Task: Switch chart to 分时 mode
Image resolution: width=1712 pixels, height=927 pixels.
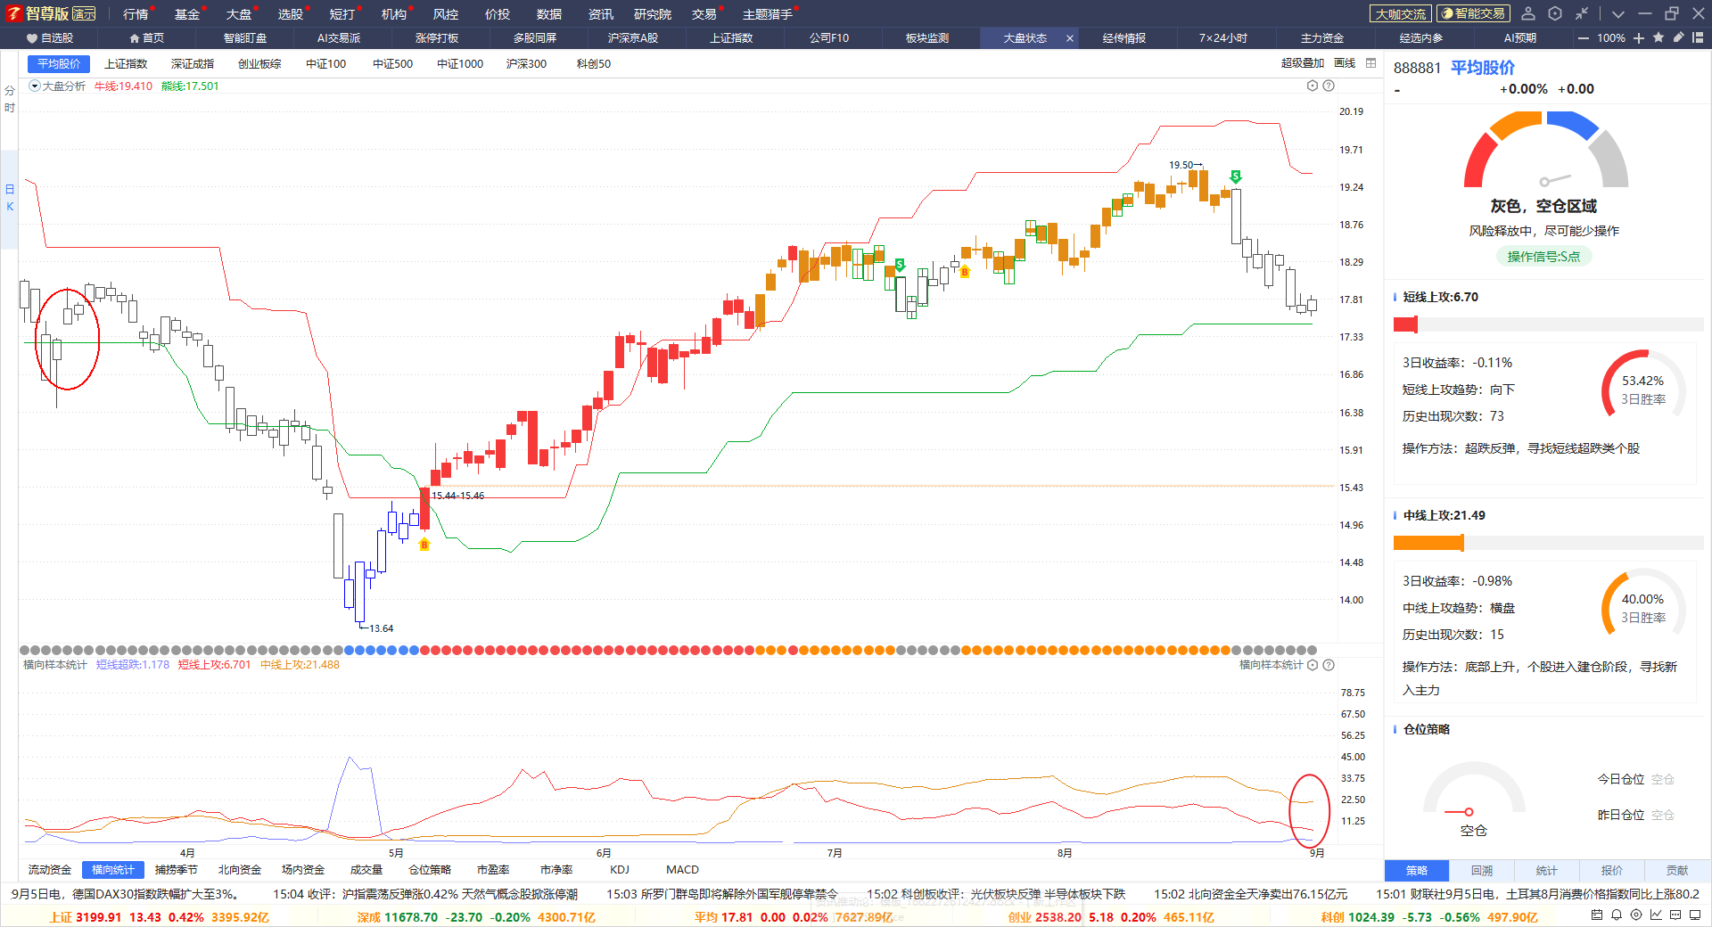Action: (x=10, y=99)
